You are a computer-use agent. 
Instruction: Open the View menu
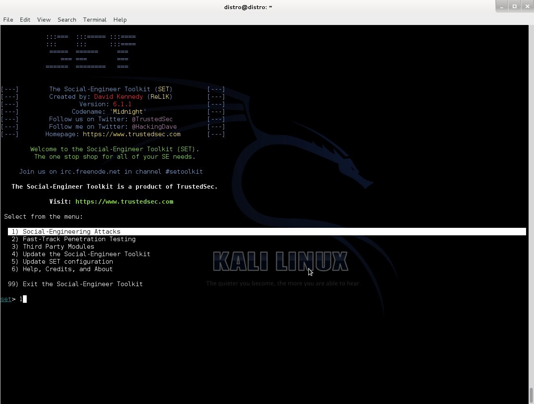click(44, 20)
